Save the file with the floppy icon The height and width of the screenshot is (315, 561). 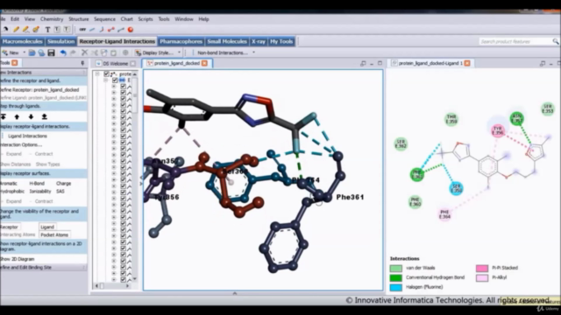[x=51, y=52]
